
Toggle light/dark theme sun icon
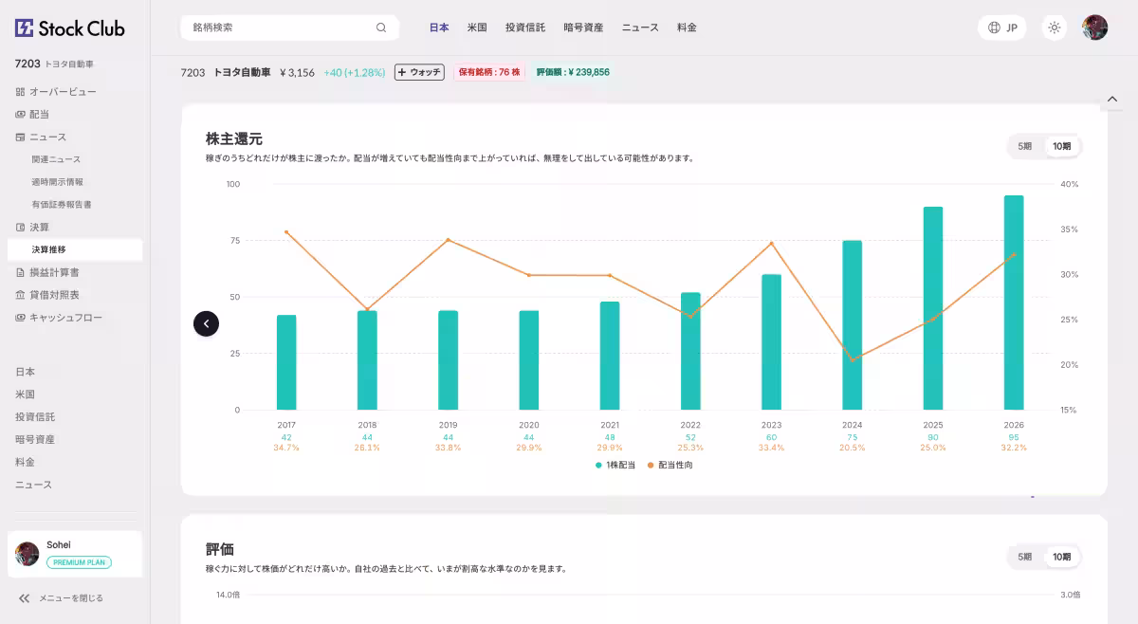point(1054,28)
